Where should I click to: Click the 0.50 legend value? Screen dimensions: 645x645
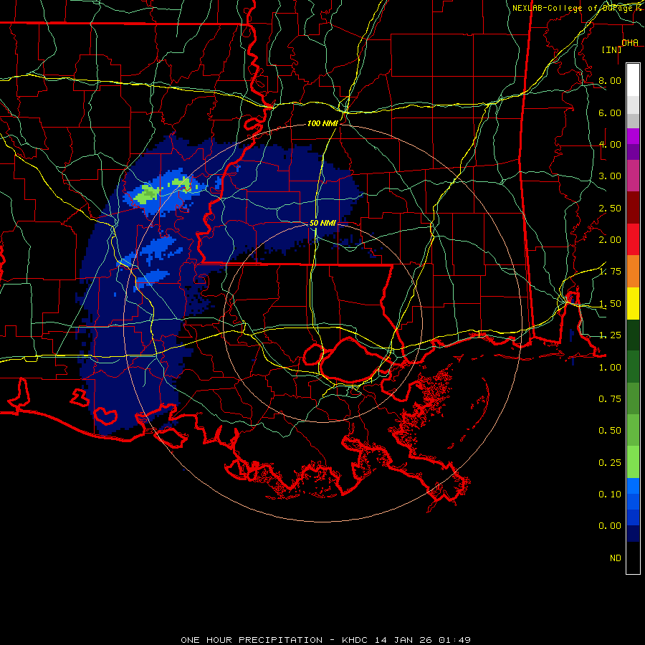(x=610, y=431)
